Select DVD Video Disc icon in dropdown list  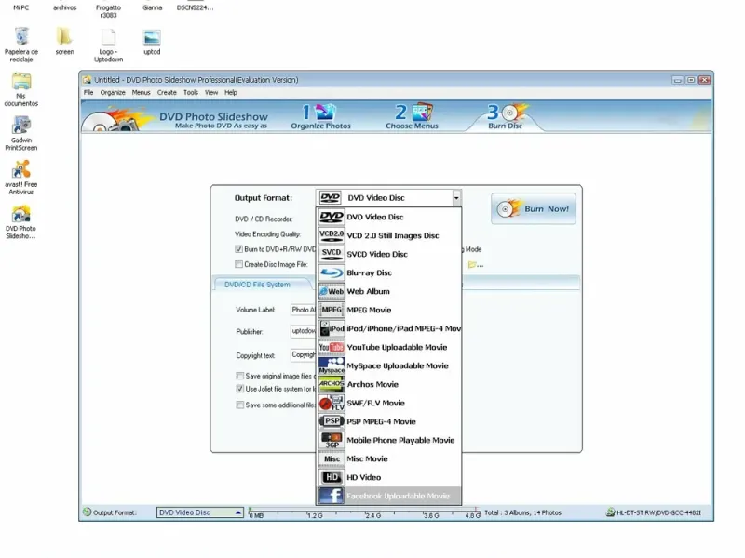point(332,217)
